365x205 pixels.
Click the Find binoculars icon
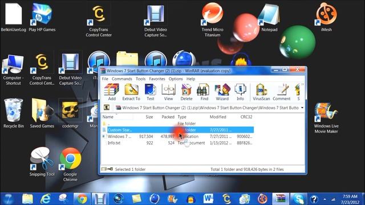[x=204, y=92]
